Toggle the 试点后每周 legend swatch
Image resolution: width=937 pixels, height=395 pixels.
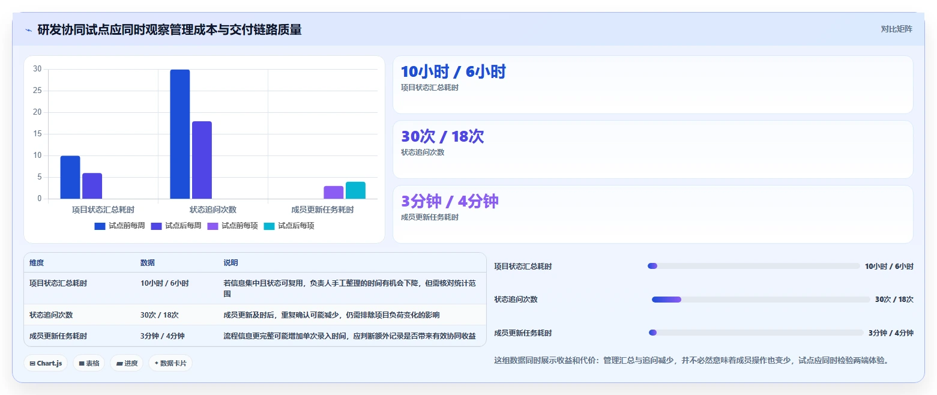(x=157, y=226)
